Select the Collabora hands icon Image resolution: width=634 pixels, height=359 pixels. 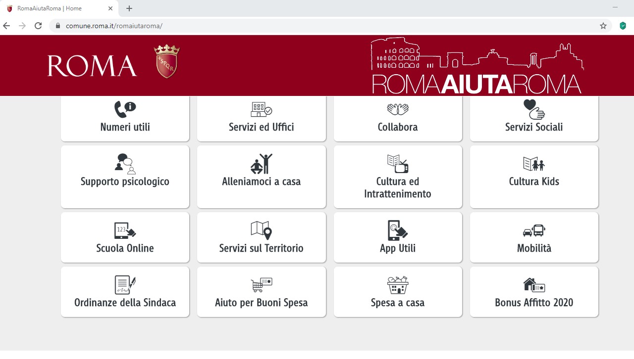tap(398, 109)
